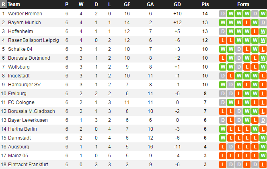Click Ingolstadt's only draw form badge
Image resolution: width=267 pixels, height=169 pixels.
point(222,75)
